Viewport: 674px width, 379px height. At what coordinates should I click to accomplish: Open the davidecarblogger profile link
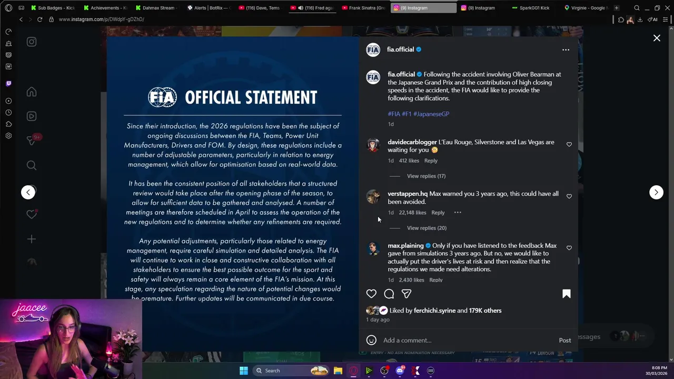[x=412, y=142]
